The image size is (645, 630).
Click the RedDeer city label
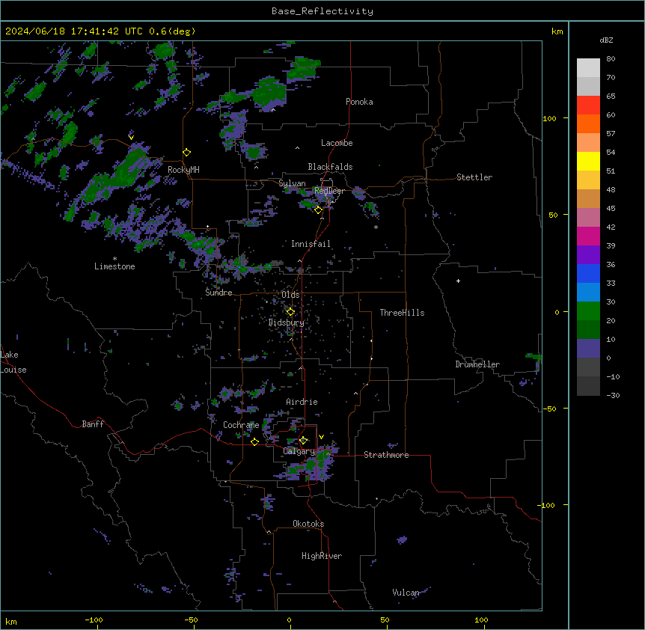click(329, 191)
